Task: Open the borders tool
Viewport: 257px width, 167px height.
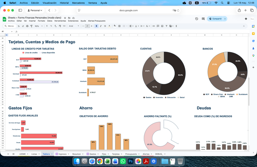Action: (x=120, y=26)
